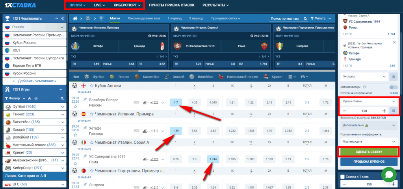Screen dimensions: 403x189
Task: Expand the Дополнительно section
Action: tap(369, 125)
